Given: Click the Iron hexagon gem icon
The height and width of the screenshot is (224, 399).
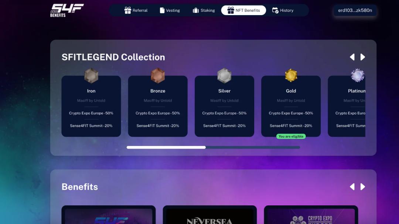Looking at the screenshot, I should pyautogui.click(x=91, y=76).
